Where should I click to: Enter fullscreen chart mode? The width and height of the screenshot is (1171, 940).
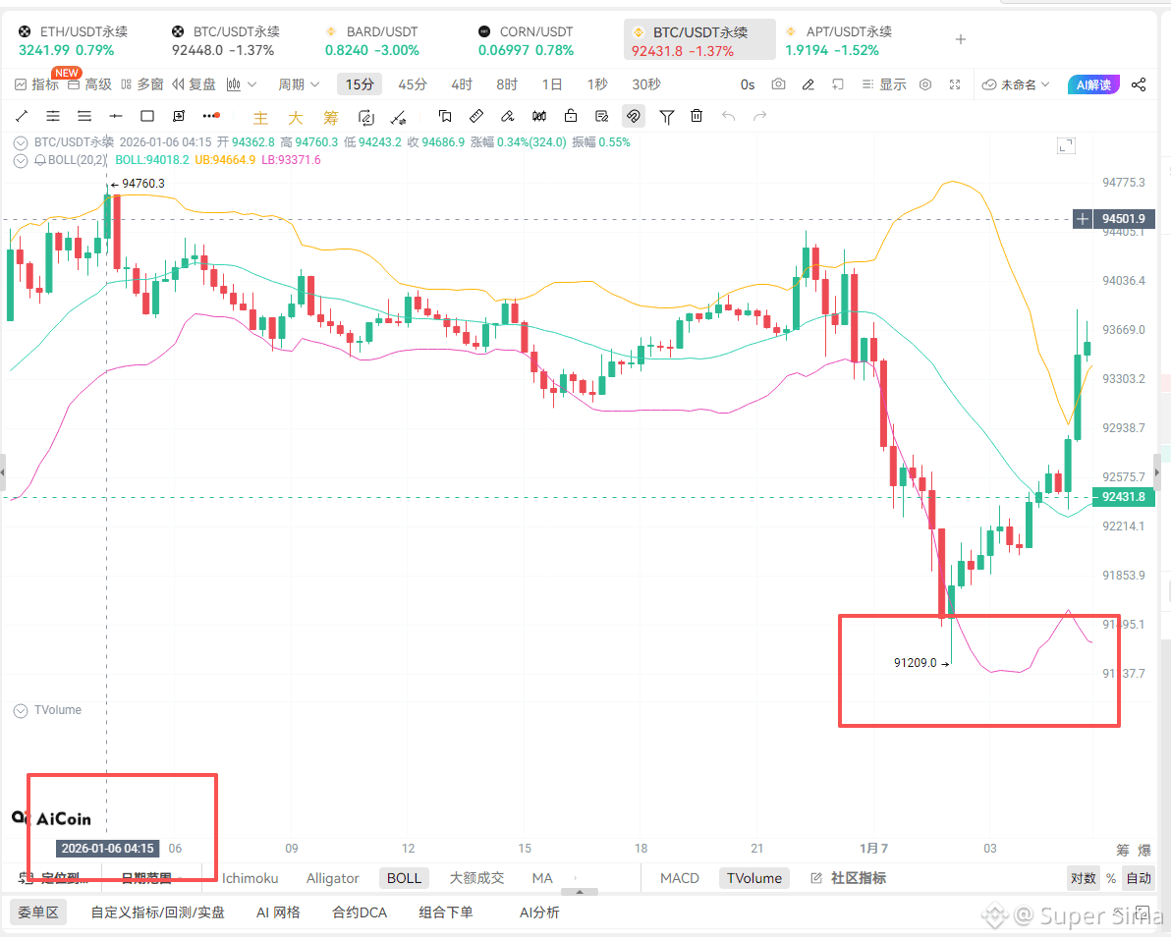pos(955,84)
